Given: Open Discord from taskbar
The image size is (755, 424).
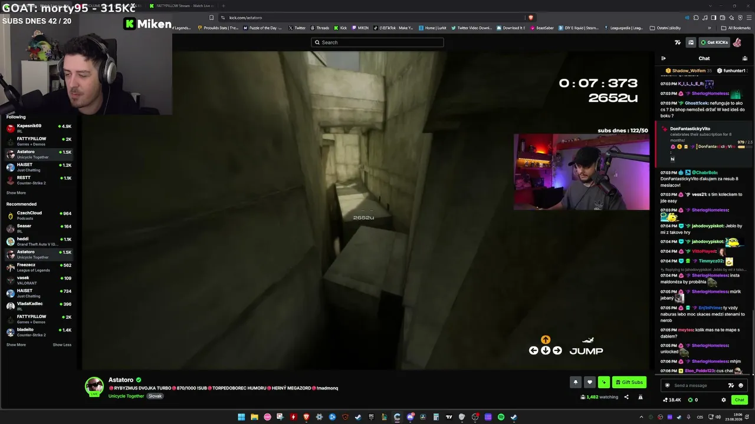Looking at the screenshot, I should (410, 417).
